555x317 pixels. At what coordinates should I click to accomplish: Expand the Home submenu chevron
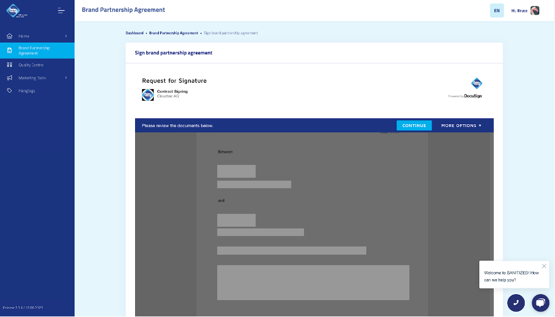point(66,36)
